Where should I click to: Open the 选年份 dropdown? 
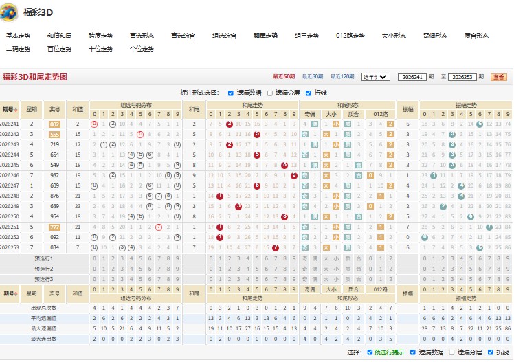376,77
